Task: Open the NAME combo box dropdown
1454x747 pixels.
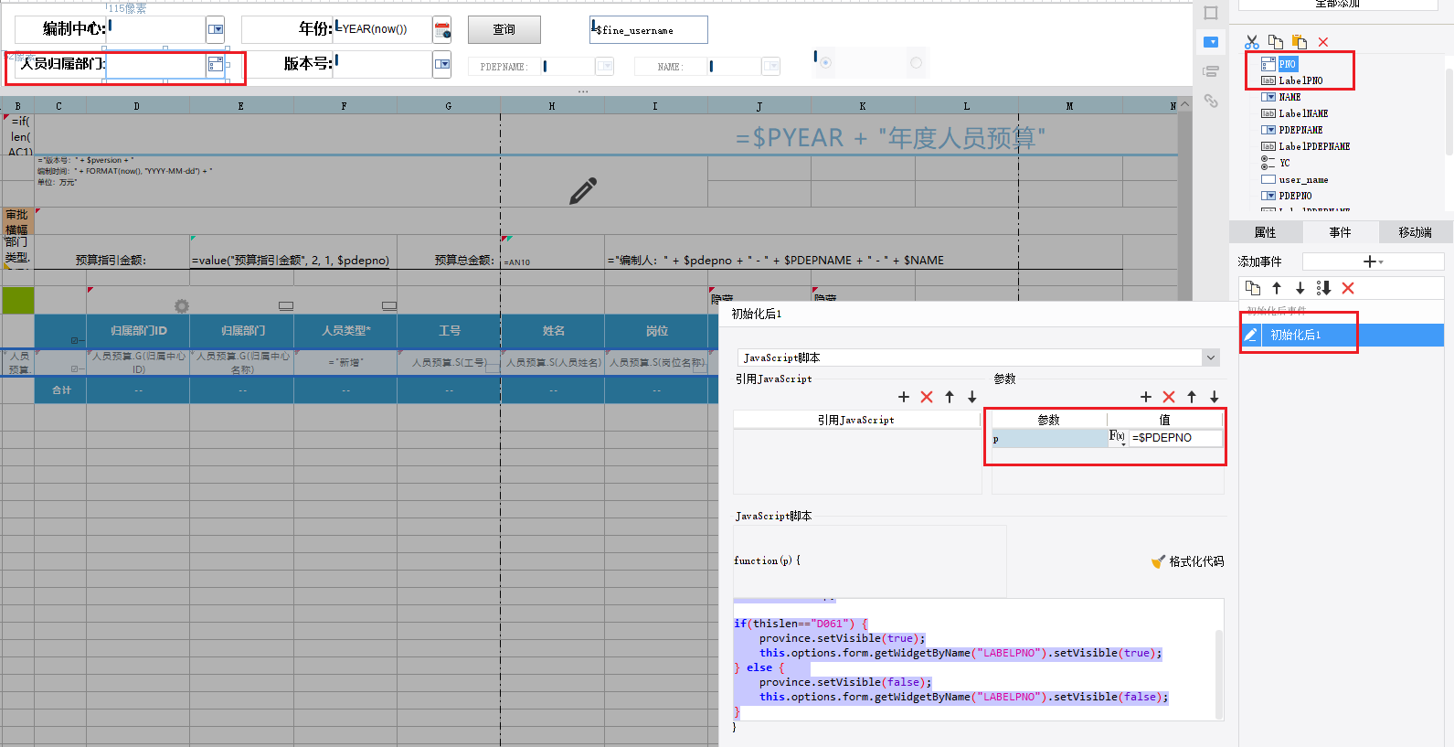Action: tap(771, 66)
